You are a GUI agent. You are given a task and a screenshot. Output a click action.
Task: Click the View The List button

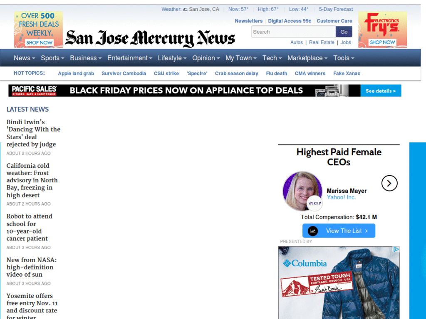pyautogui.click(x=339, y=231)
